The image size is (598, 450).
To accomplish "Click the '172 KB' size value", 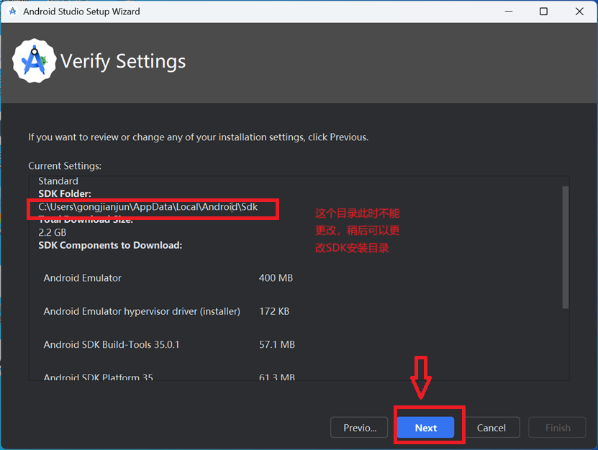I will click(274, 311).
